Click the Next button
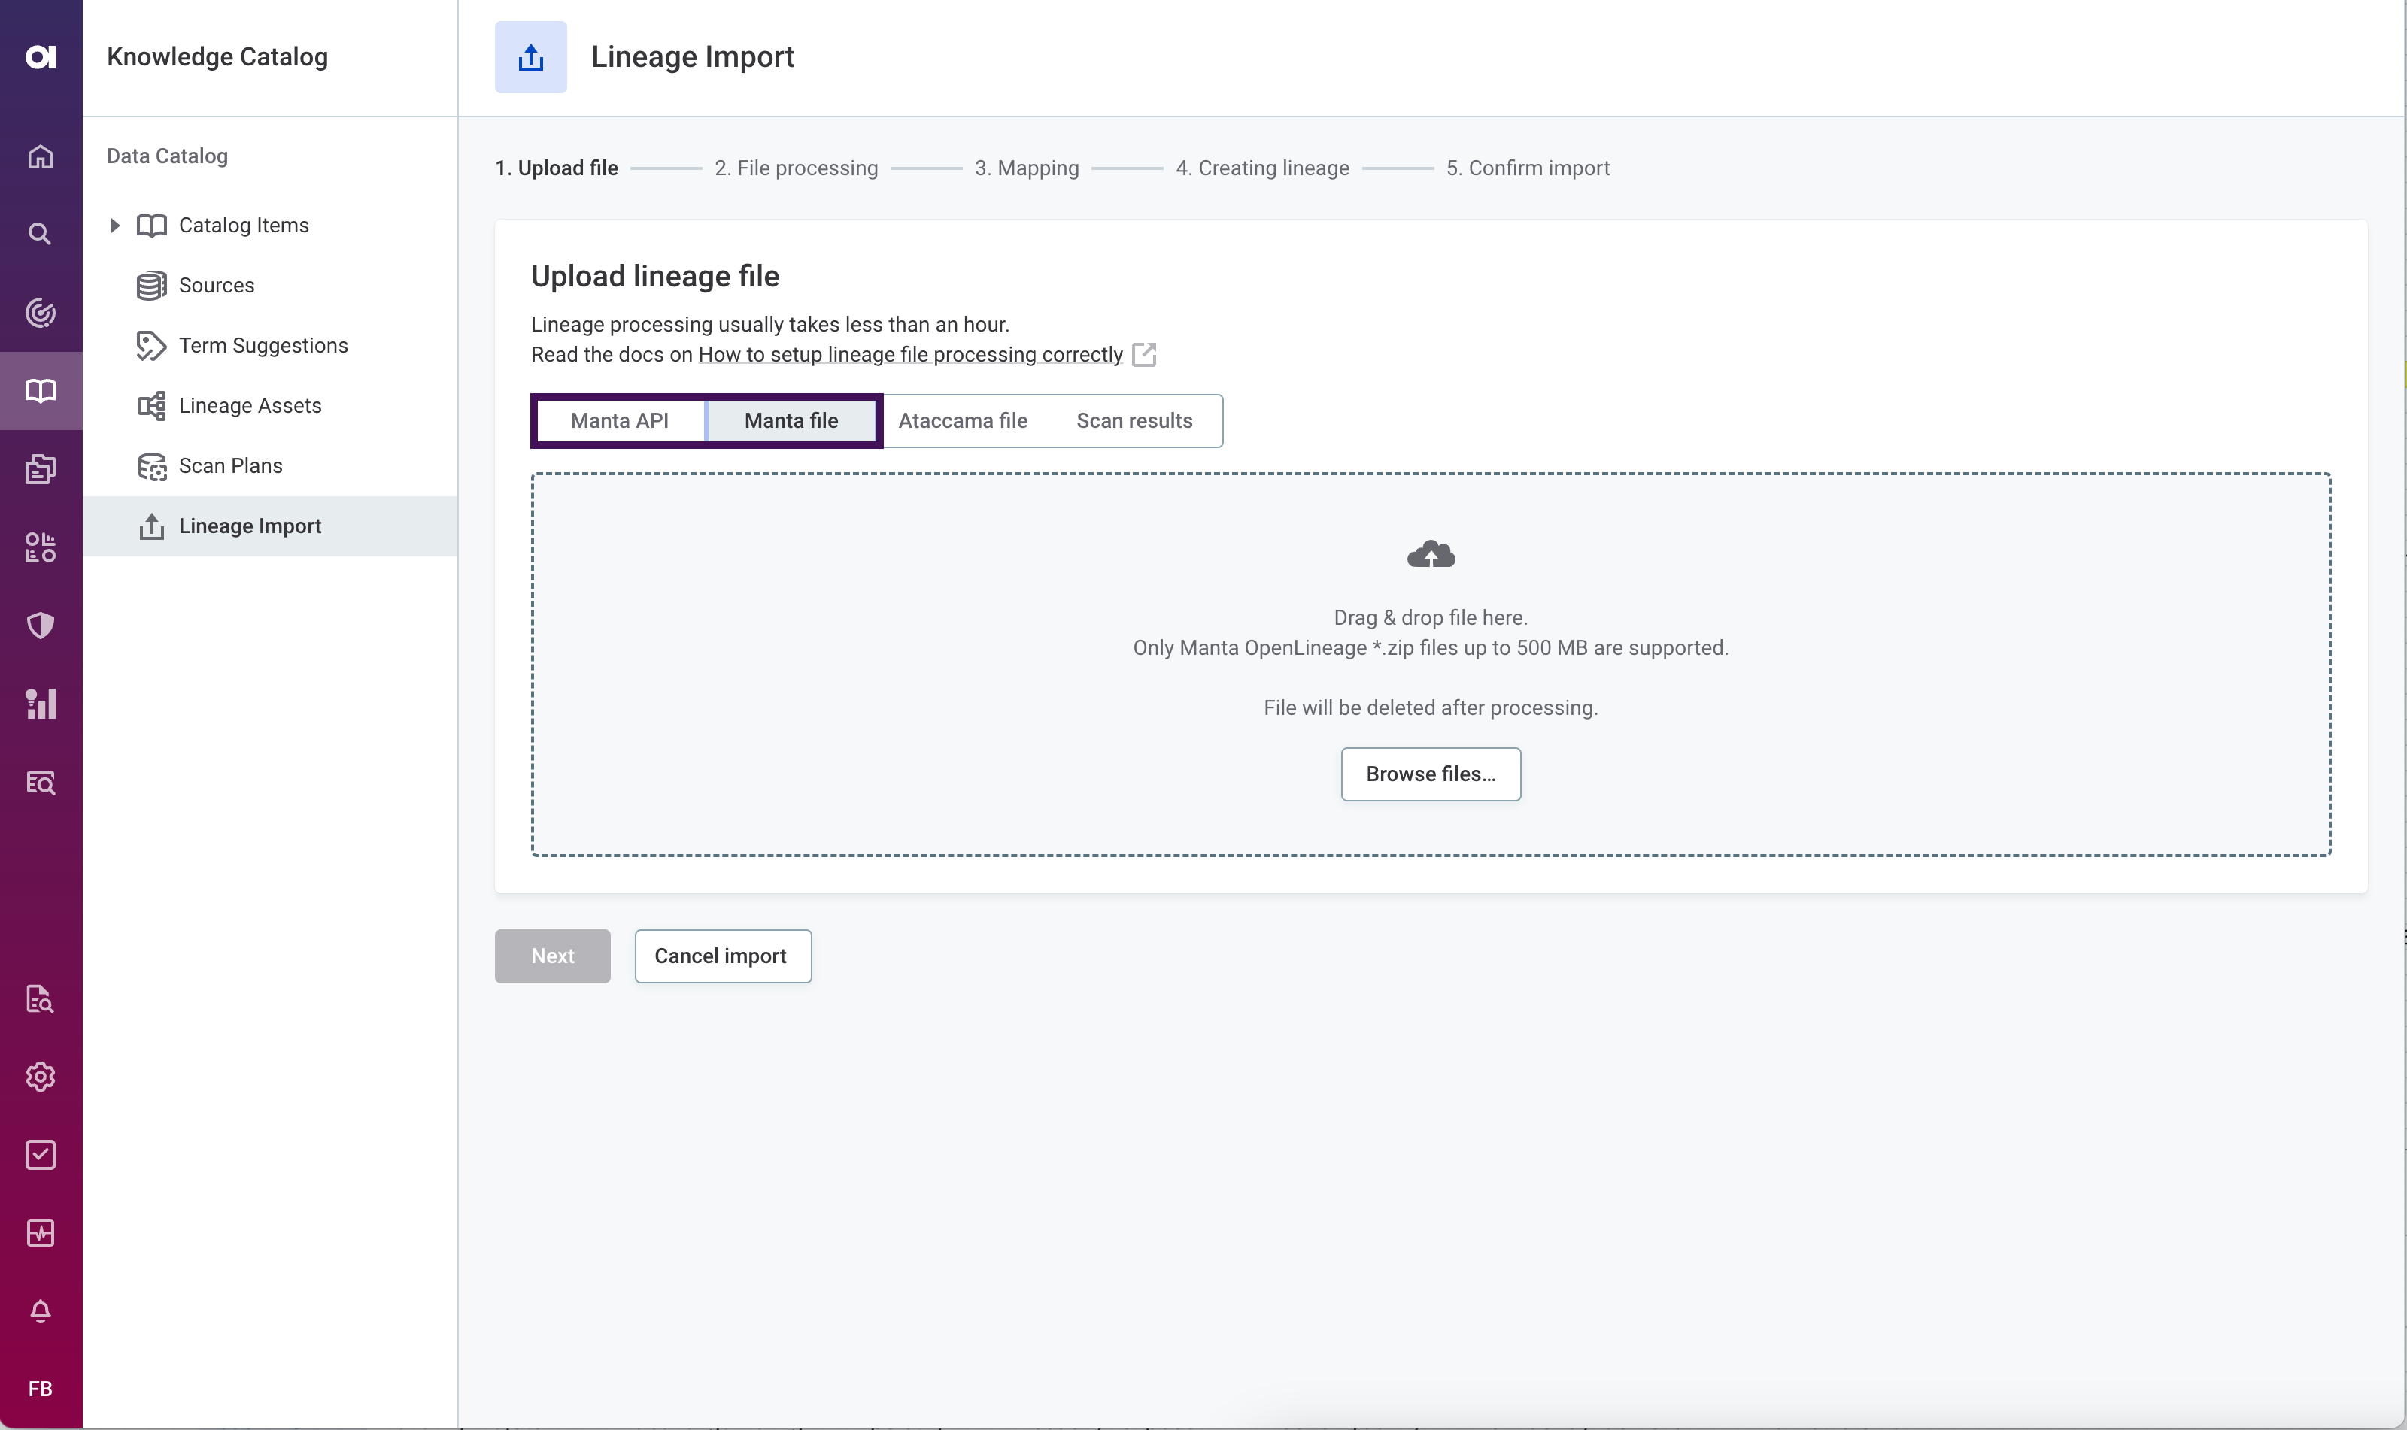Image resolution: width=2407 pixels, height=1430 pixels. 554,955
